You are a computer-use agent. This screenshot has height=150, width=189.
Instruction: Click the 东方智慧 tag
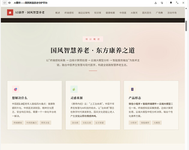[x=100, y=123]
